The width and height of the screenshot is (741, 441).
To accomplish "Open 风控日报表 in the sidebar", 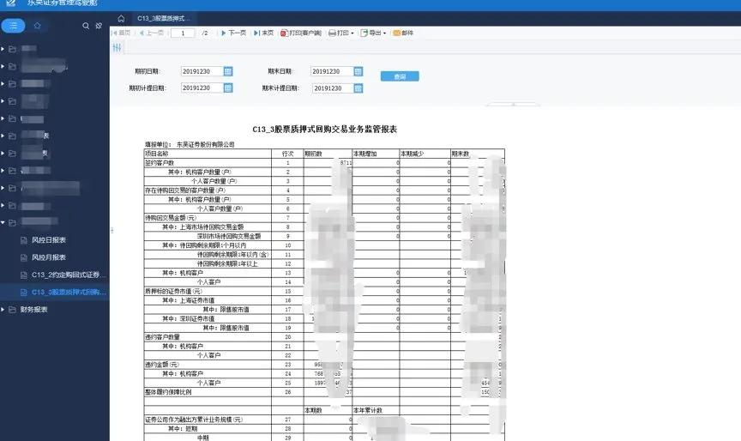I will (x=49, y=240).
